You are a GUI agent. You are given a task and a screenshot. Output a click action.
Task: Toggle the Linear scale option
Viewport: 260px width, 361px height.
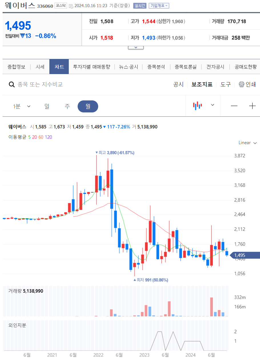pyautogui.click(x=247, y=143)
